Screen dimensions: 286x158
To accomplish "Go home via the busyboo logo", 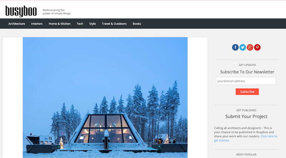I will 21,11.
